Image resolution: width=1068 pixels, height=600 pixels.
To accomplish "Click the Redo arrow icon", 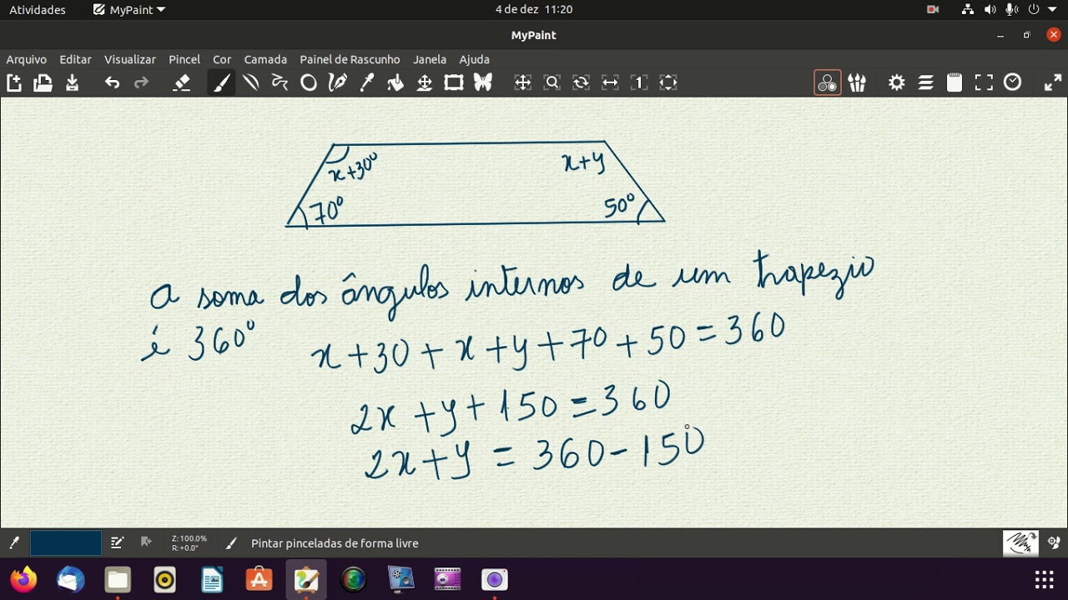I will point(141,82).
